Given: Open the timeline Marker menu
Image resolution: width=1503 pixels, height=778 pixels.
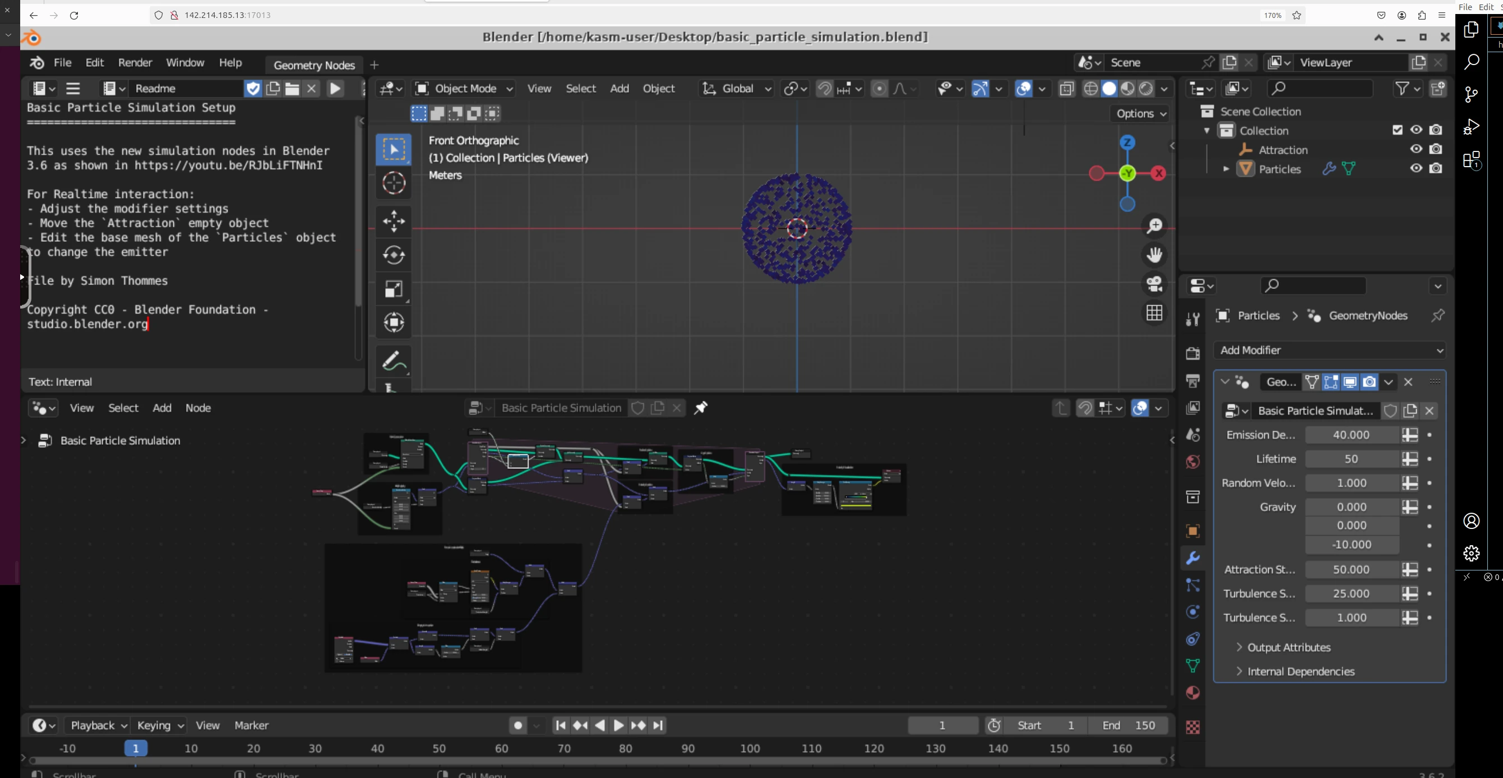Looking at the screenshot, I should tap(252, 725).
